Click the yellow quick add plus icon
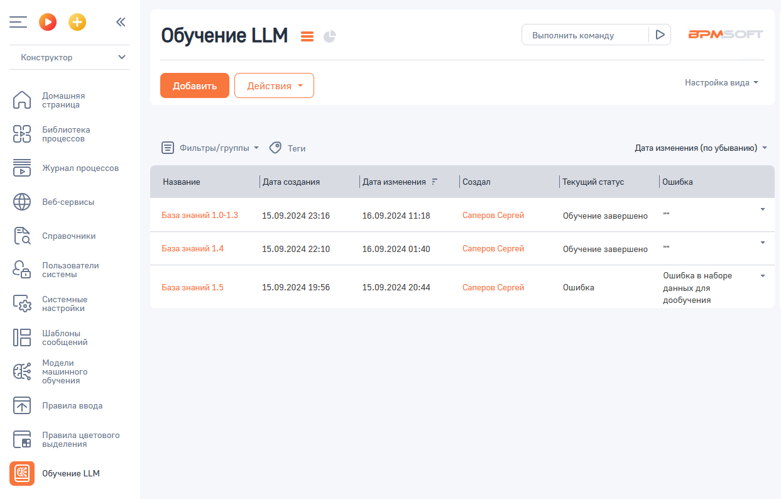This screenshot has width=781, height=499. (77, 22)
